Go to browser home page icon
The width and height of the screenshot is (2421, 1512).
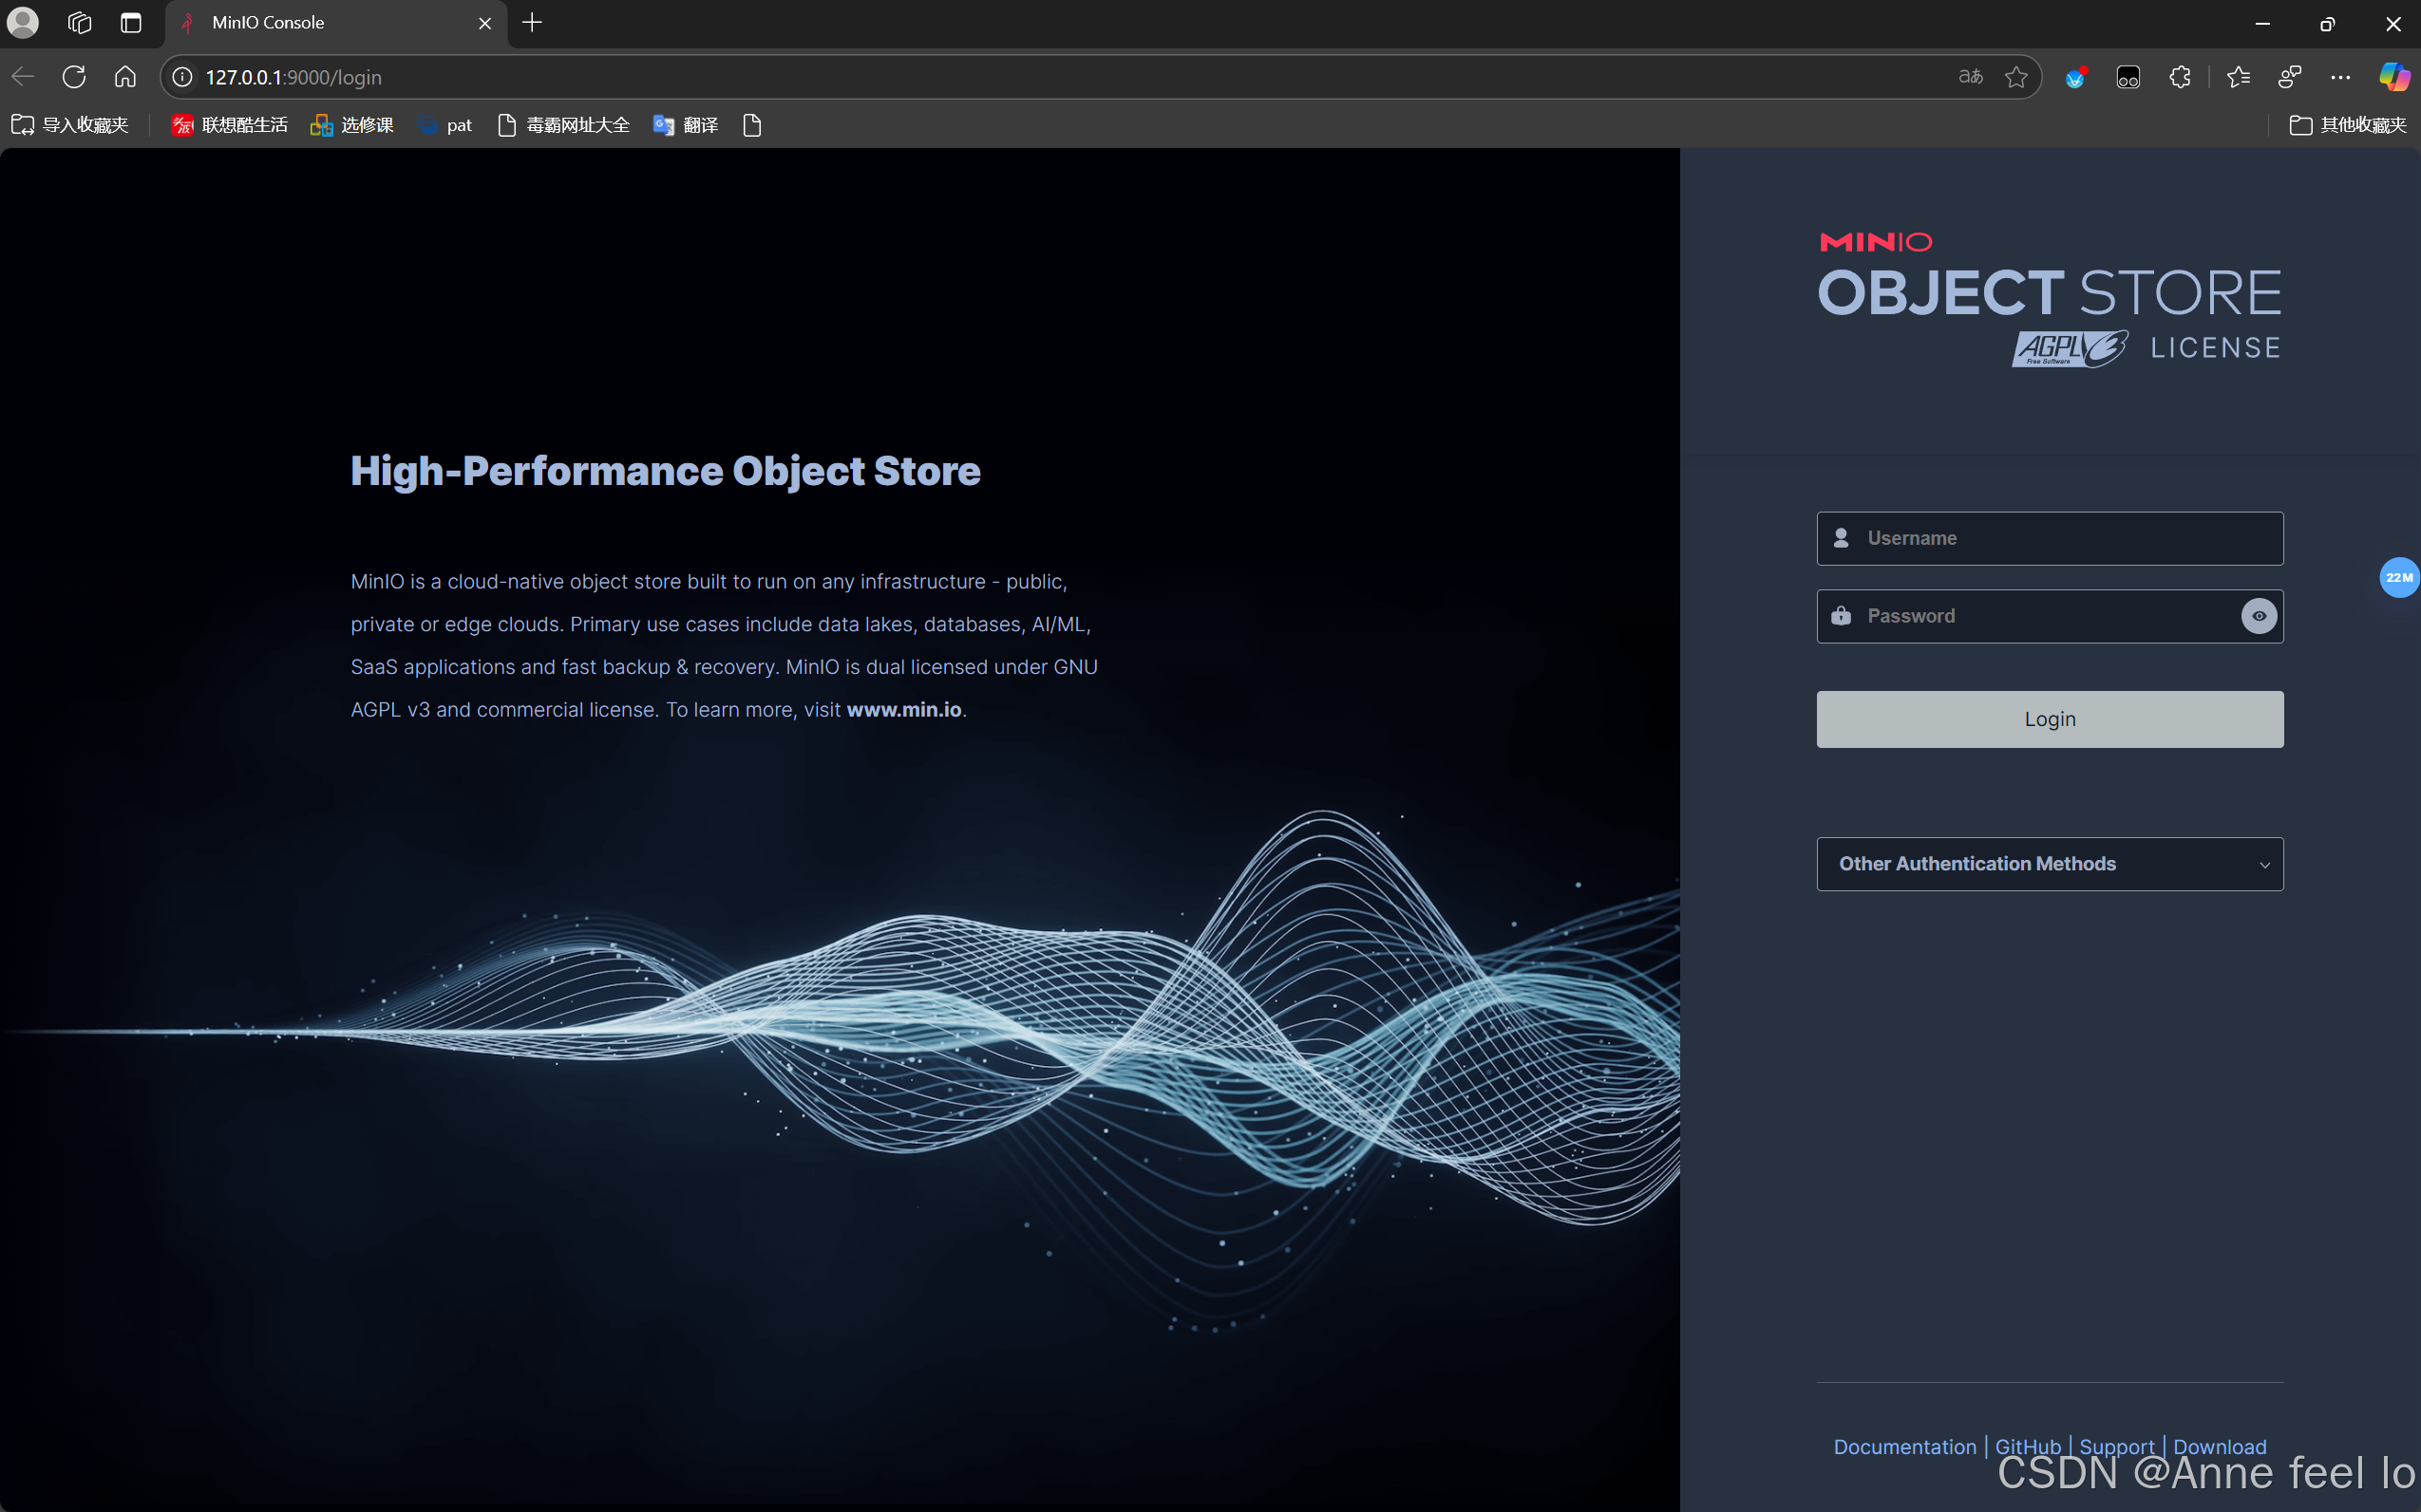coord(125,77)
